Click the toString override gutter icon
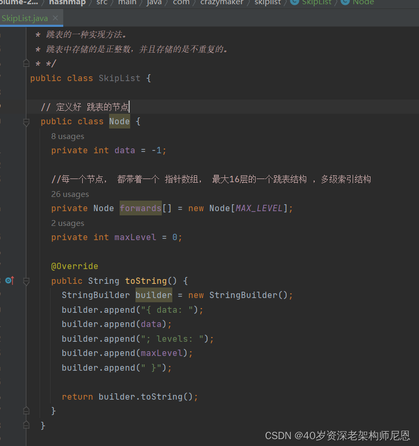Viewport: 419px width, 446px height. [9, 281]
